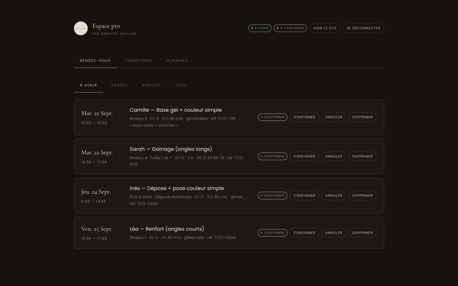The height and width of the screenshot is (286, 458).
Task: Open the Horaires tab
Action: tap(177, 61)
